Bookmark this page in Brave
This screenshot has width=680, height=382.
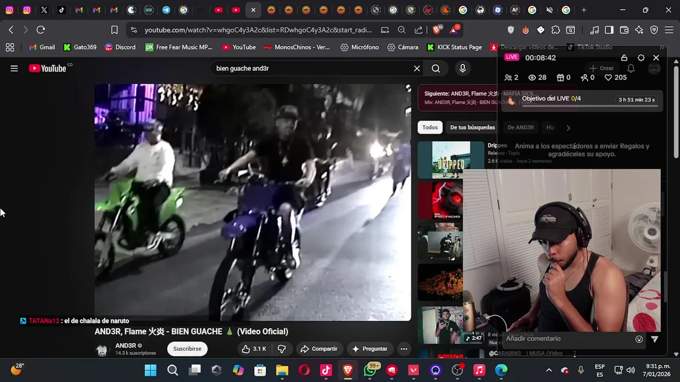point(114,30)
